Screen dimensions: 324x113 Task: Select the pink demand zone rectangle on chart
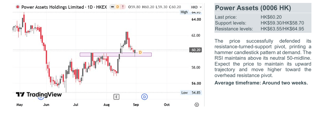(116, 54)
